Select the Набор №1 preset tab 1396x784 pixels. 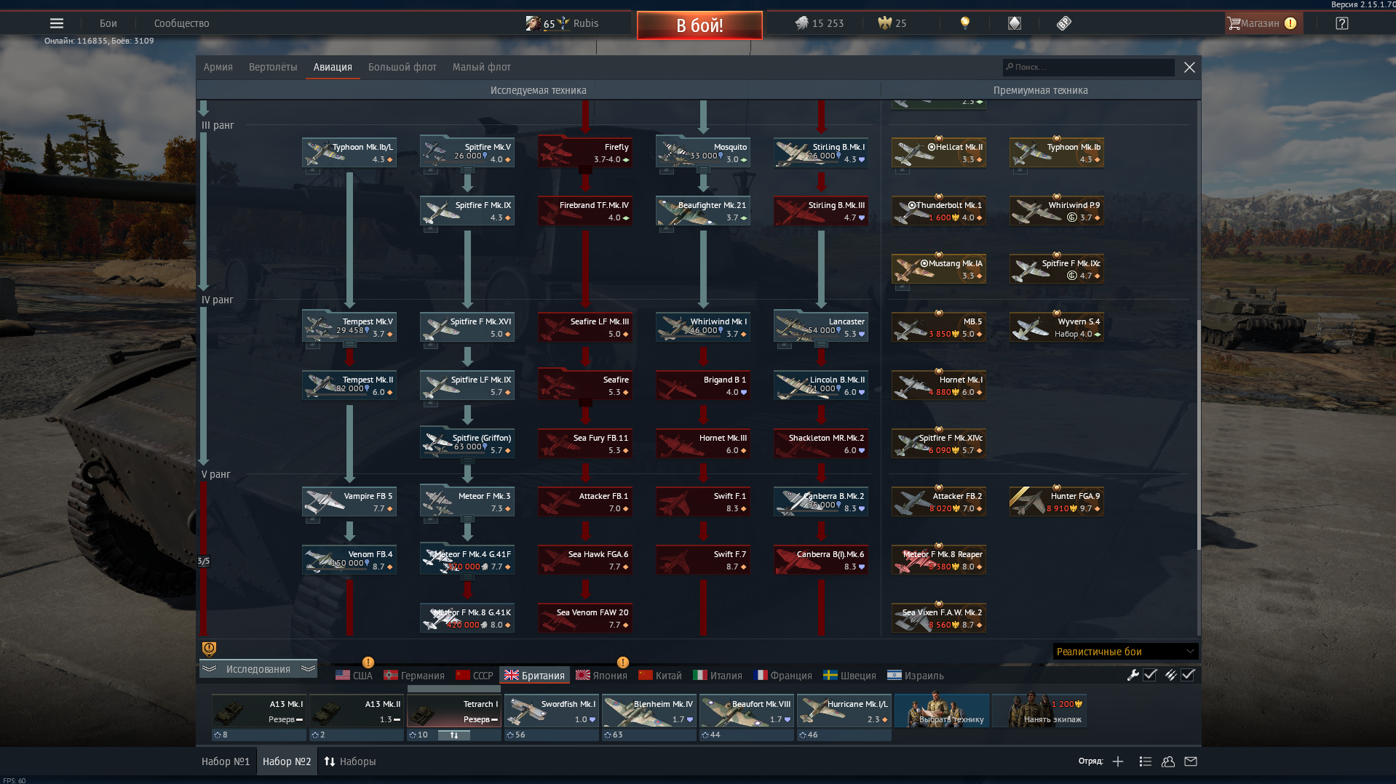[x=226, y=761]
